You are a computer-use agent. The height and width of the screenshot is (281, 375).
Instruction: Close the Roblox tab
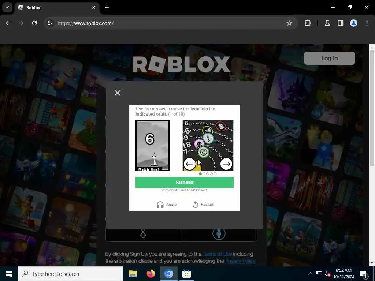(x=94, y=7)
